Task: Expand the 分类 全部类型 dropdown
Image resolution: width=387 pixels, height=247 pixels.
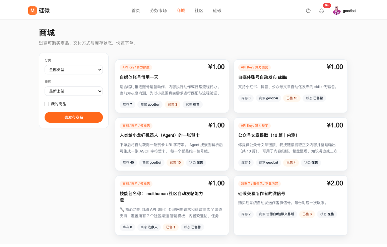Action: pos(74,70)
